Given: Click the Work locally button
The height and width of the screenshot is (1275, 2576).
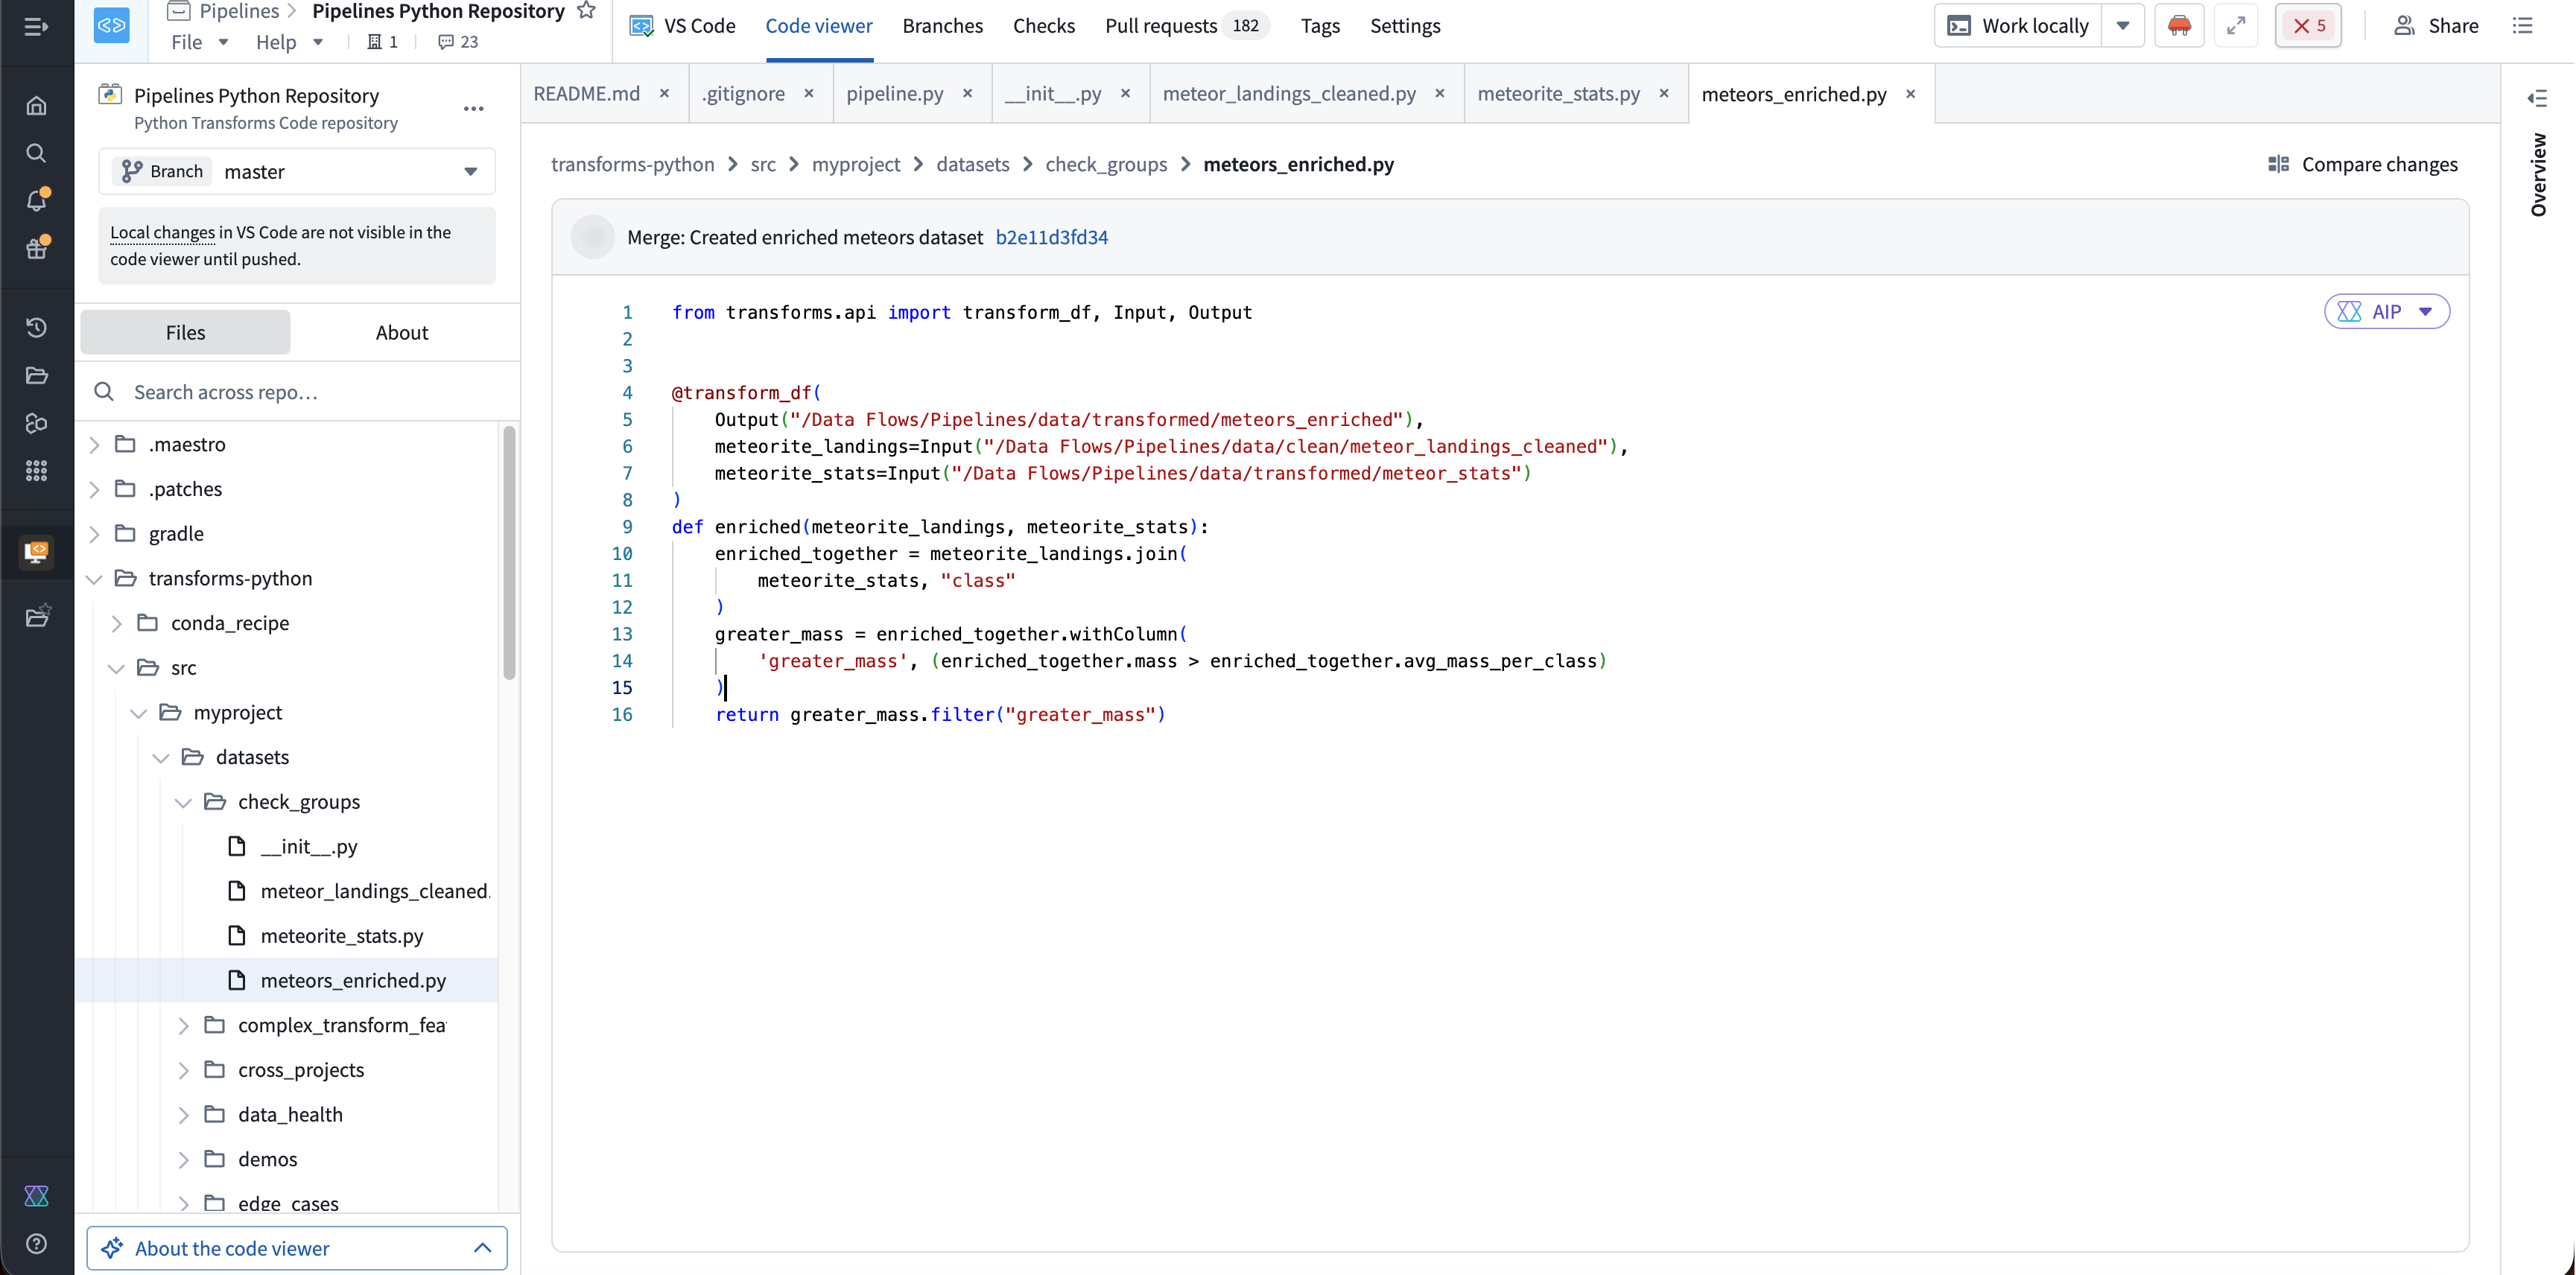Looking at the screenshot, I should pyautogui.click(x=2019, y=26).
